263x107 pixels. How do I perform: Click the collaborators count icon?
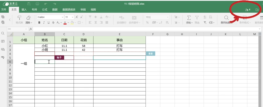click(248, 10)
